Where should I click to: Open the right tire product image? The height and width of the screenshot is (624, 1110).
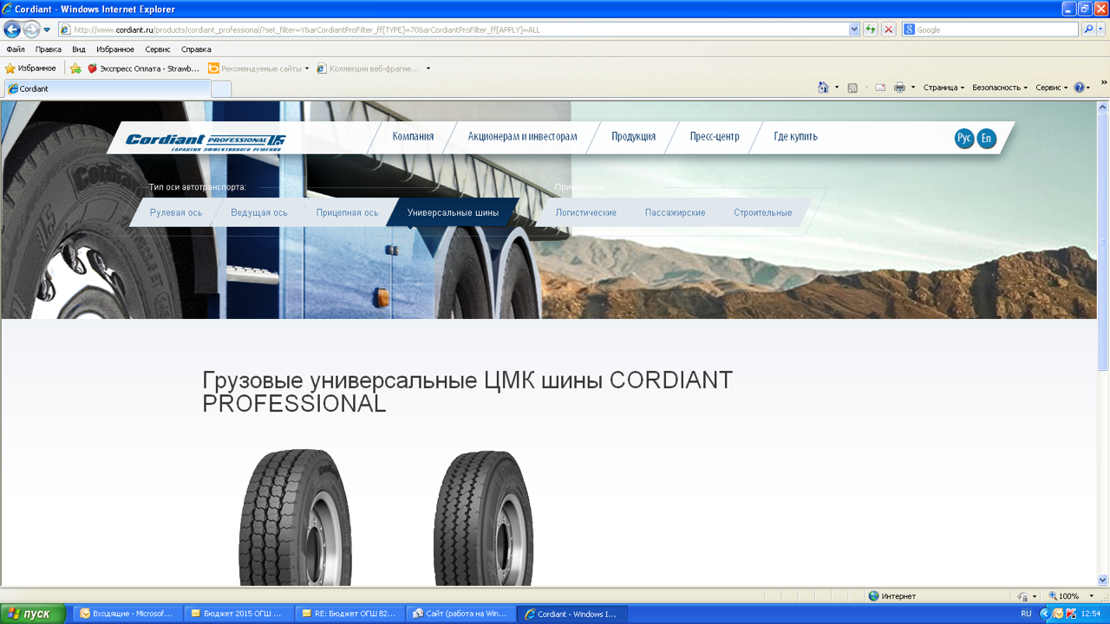(x=483, y=517)
